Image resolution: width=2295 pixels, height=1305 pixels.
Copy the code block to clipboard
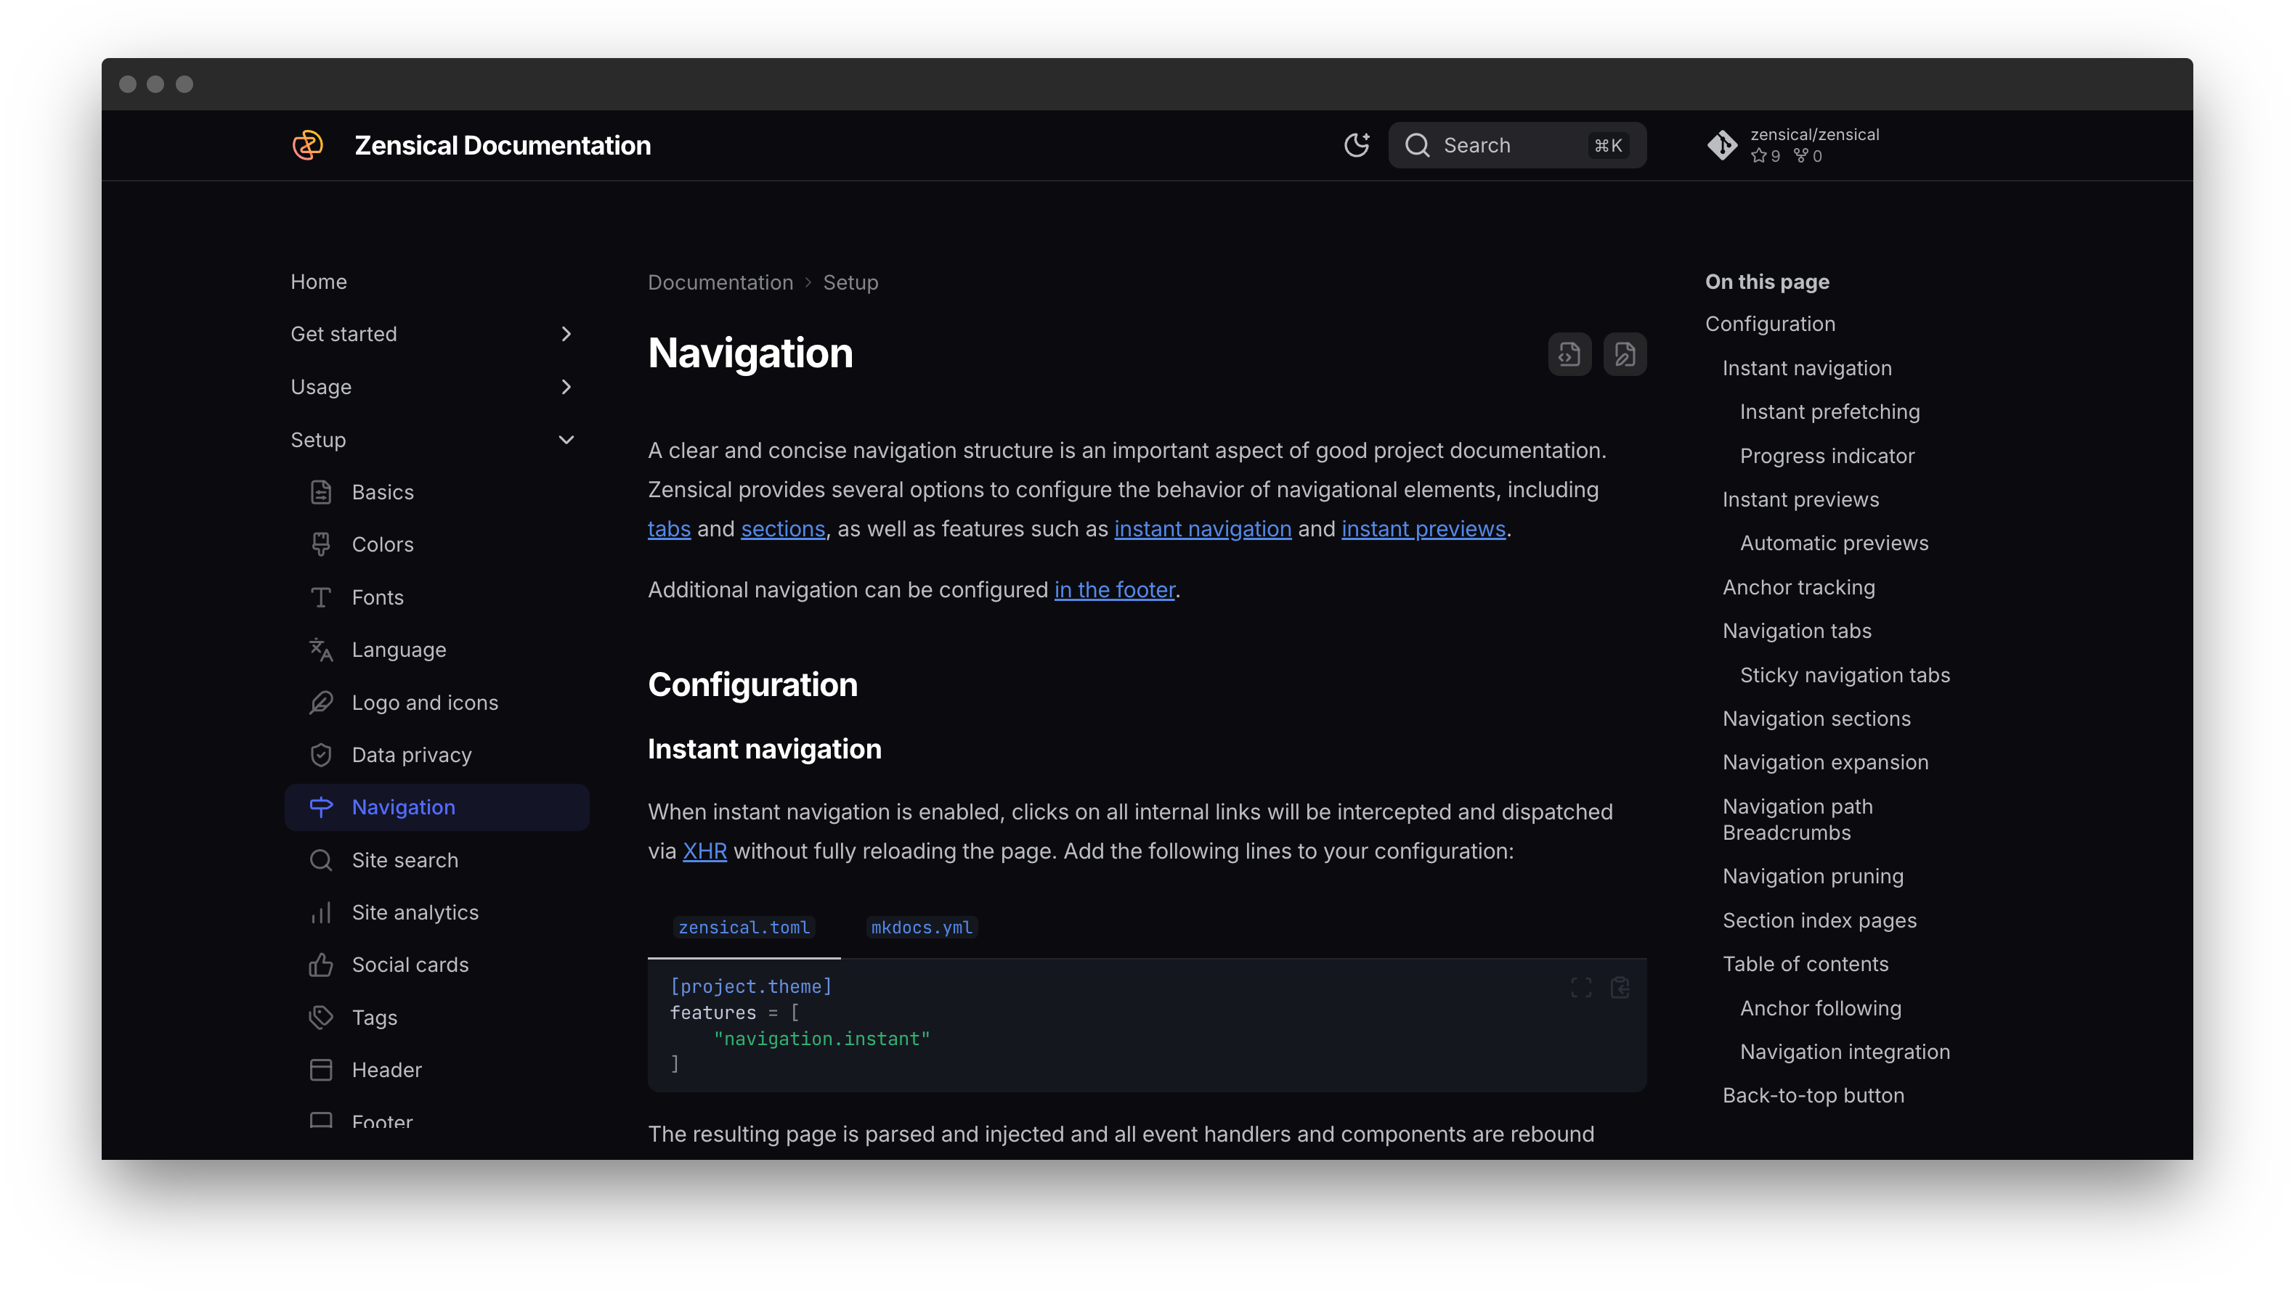click(1620, 988)
